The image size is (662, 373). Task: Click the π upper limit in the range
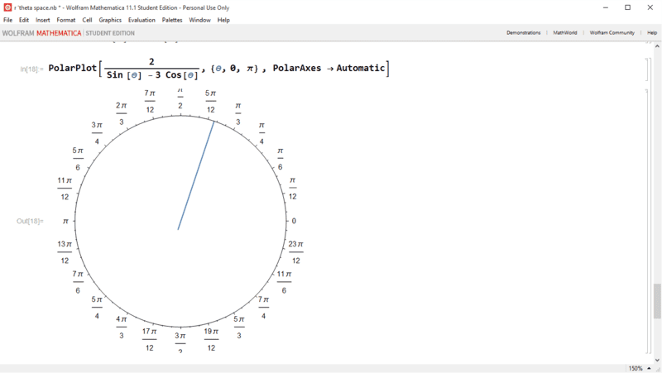pyautogui.click(x=250, y=69)
